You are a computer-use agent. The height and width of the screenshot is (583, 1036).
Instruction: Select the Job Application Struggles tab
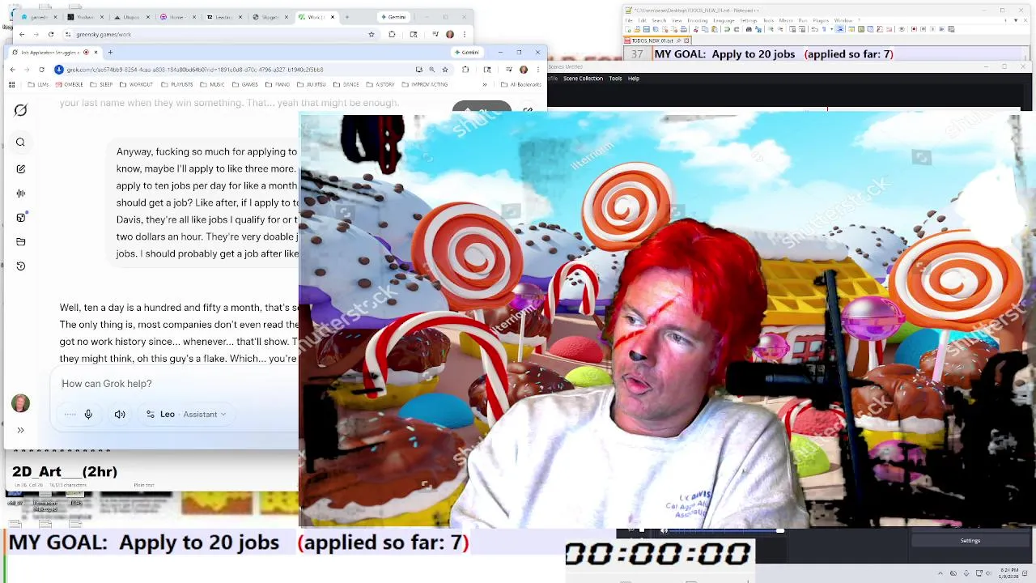[x=51, y=52]
